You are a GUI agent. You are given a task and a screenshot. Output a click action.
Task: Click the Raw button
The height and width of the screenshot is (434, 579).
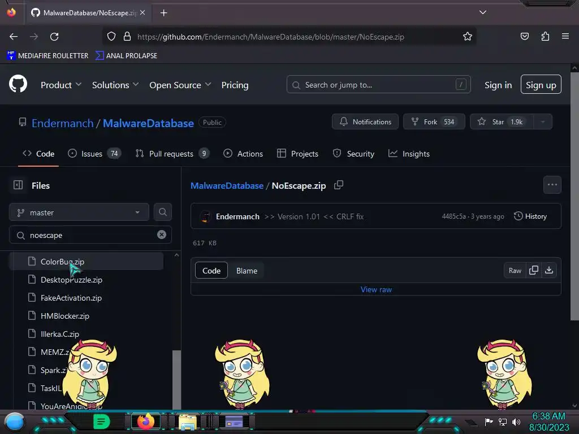point(515,271)
